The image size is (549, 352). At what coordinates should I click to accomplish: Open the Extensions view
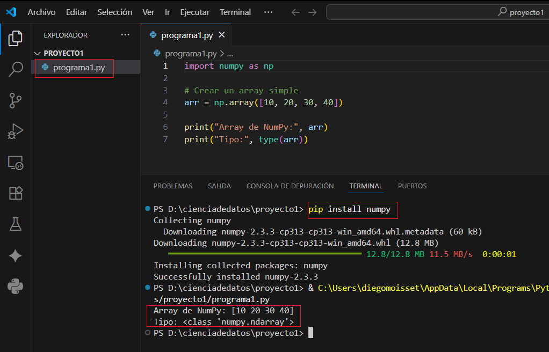pyautogui.click(x=16, y=193)
